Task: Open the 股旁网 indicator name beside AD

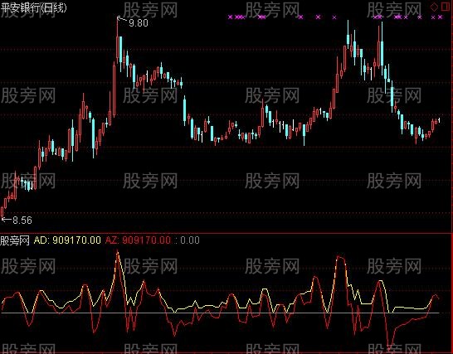Action: (x=15, y=240)
